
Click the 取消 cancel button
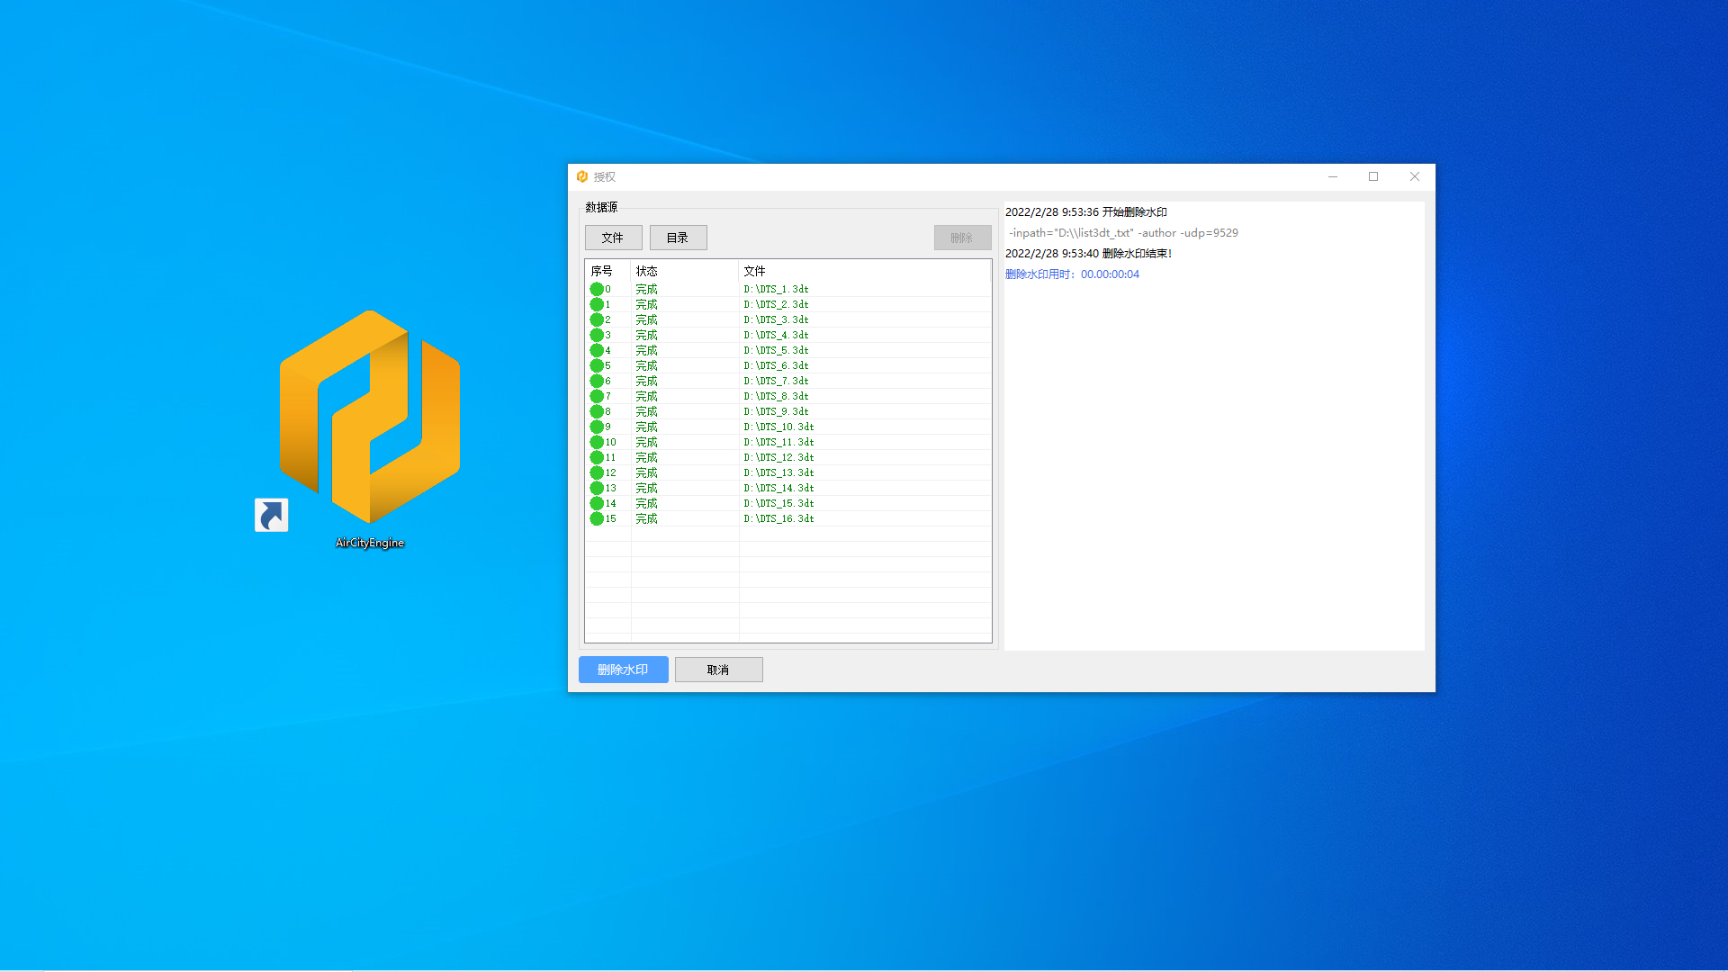718,670
